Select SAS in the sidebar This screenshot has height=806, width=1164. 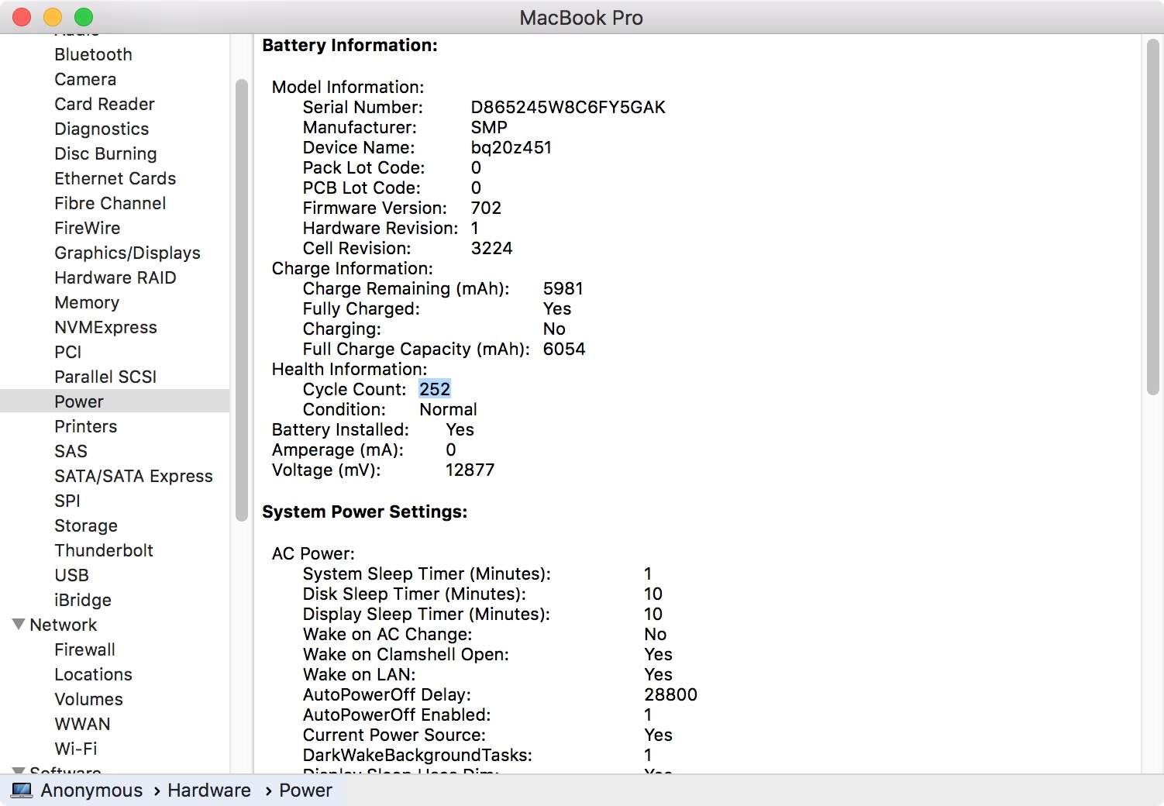71,451
